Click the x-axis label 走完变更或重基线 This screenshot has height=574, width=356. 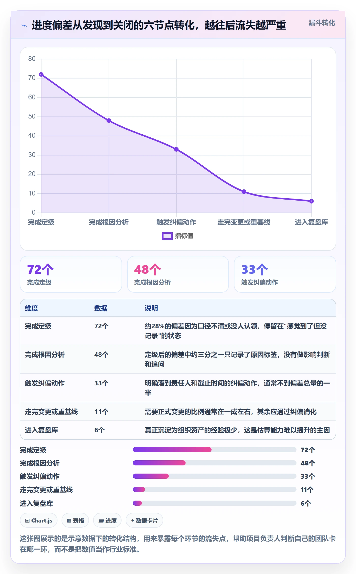click(x=244, y=222)
